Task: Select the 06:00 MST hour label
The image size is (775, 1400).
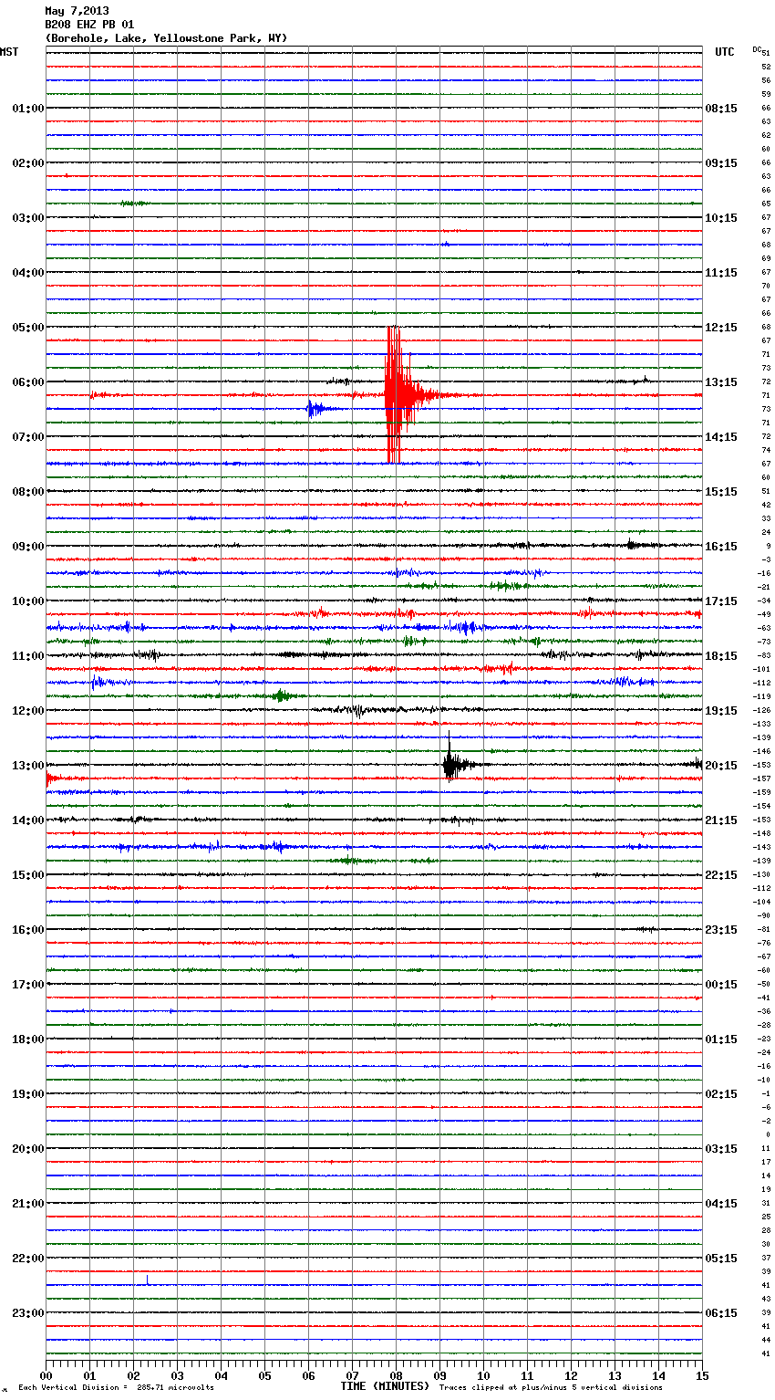Action: coord(27,382)
